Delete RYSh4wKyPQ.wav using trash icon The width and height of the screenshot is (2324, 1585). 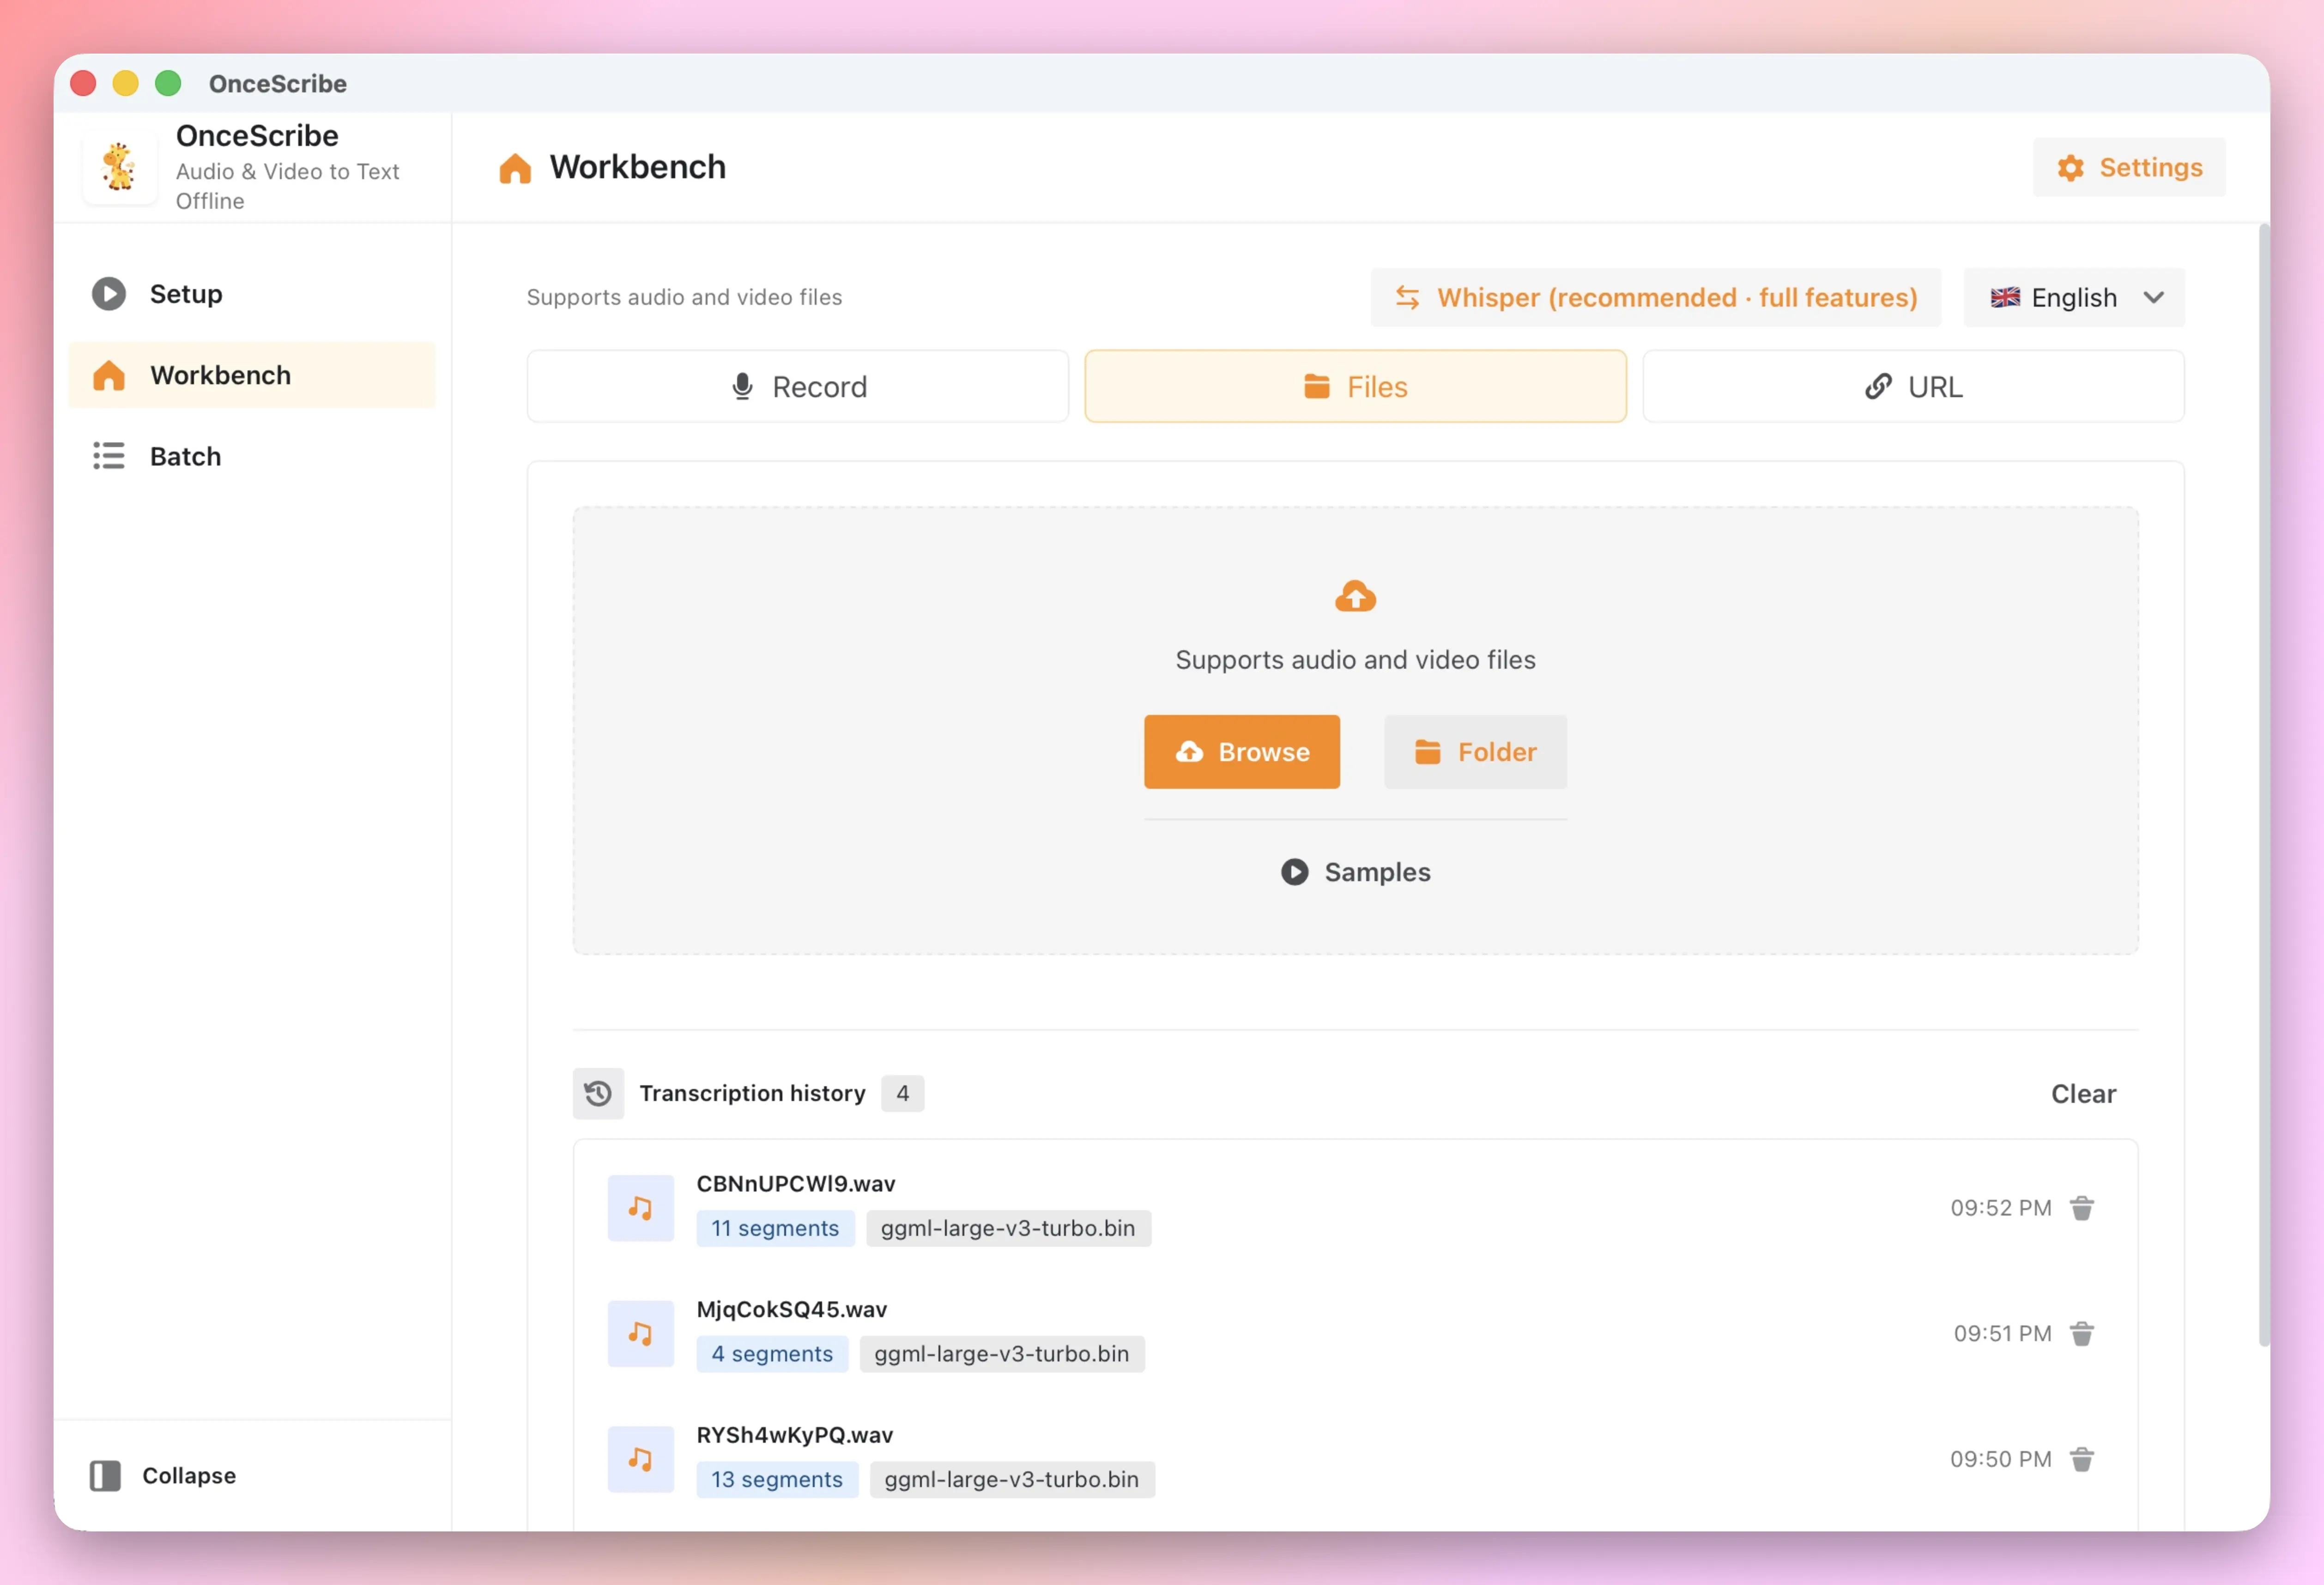click(2081, 1460)
